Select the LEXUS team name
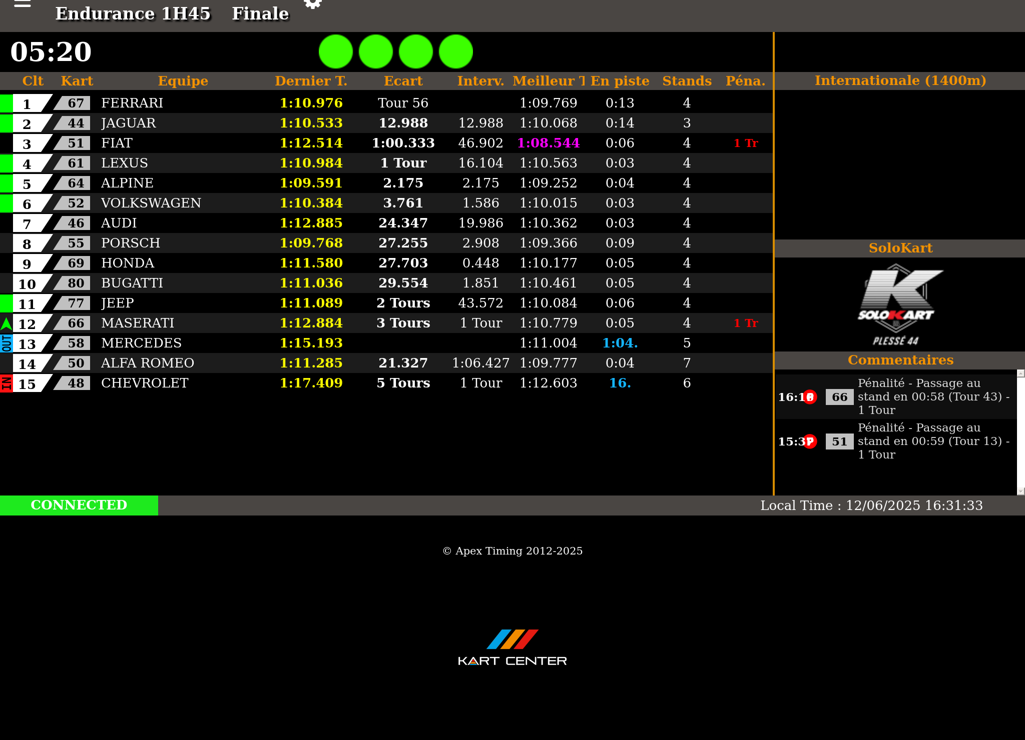 coord(125,163)
